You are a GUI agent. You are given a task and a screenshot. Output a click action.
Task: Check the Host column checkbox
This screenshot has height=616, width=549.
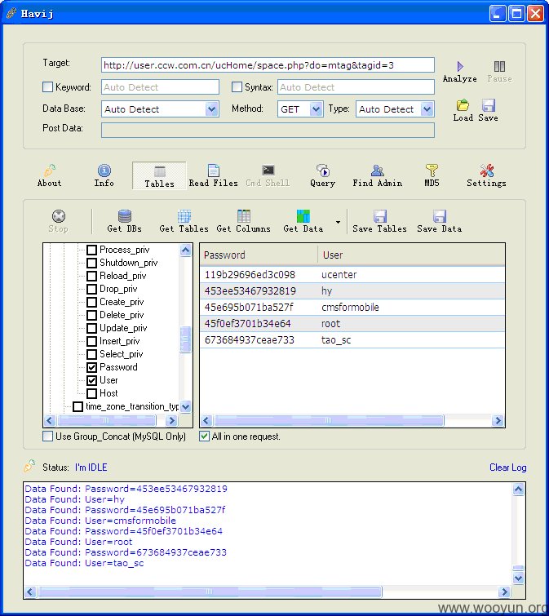[91, 393]
